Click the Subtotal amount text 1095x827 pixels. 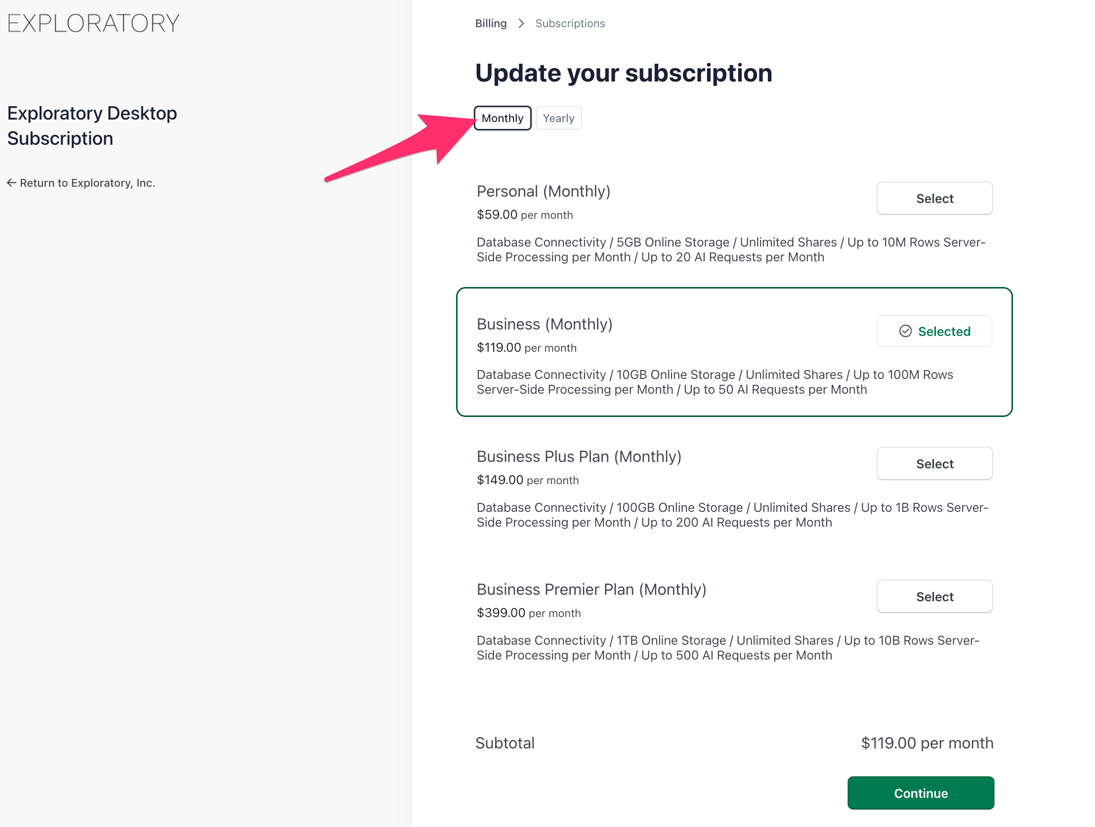pos(927,743)
